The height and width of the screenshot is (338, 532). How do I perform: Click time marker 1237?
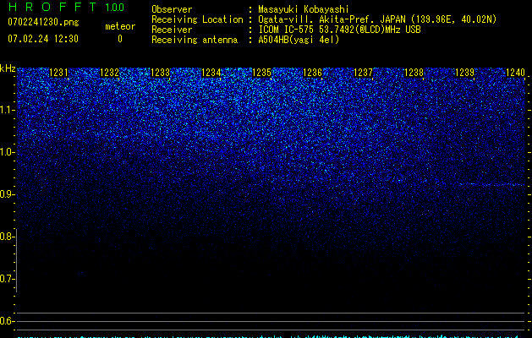[x=363, y=73]
